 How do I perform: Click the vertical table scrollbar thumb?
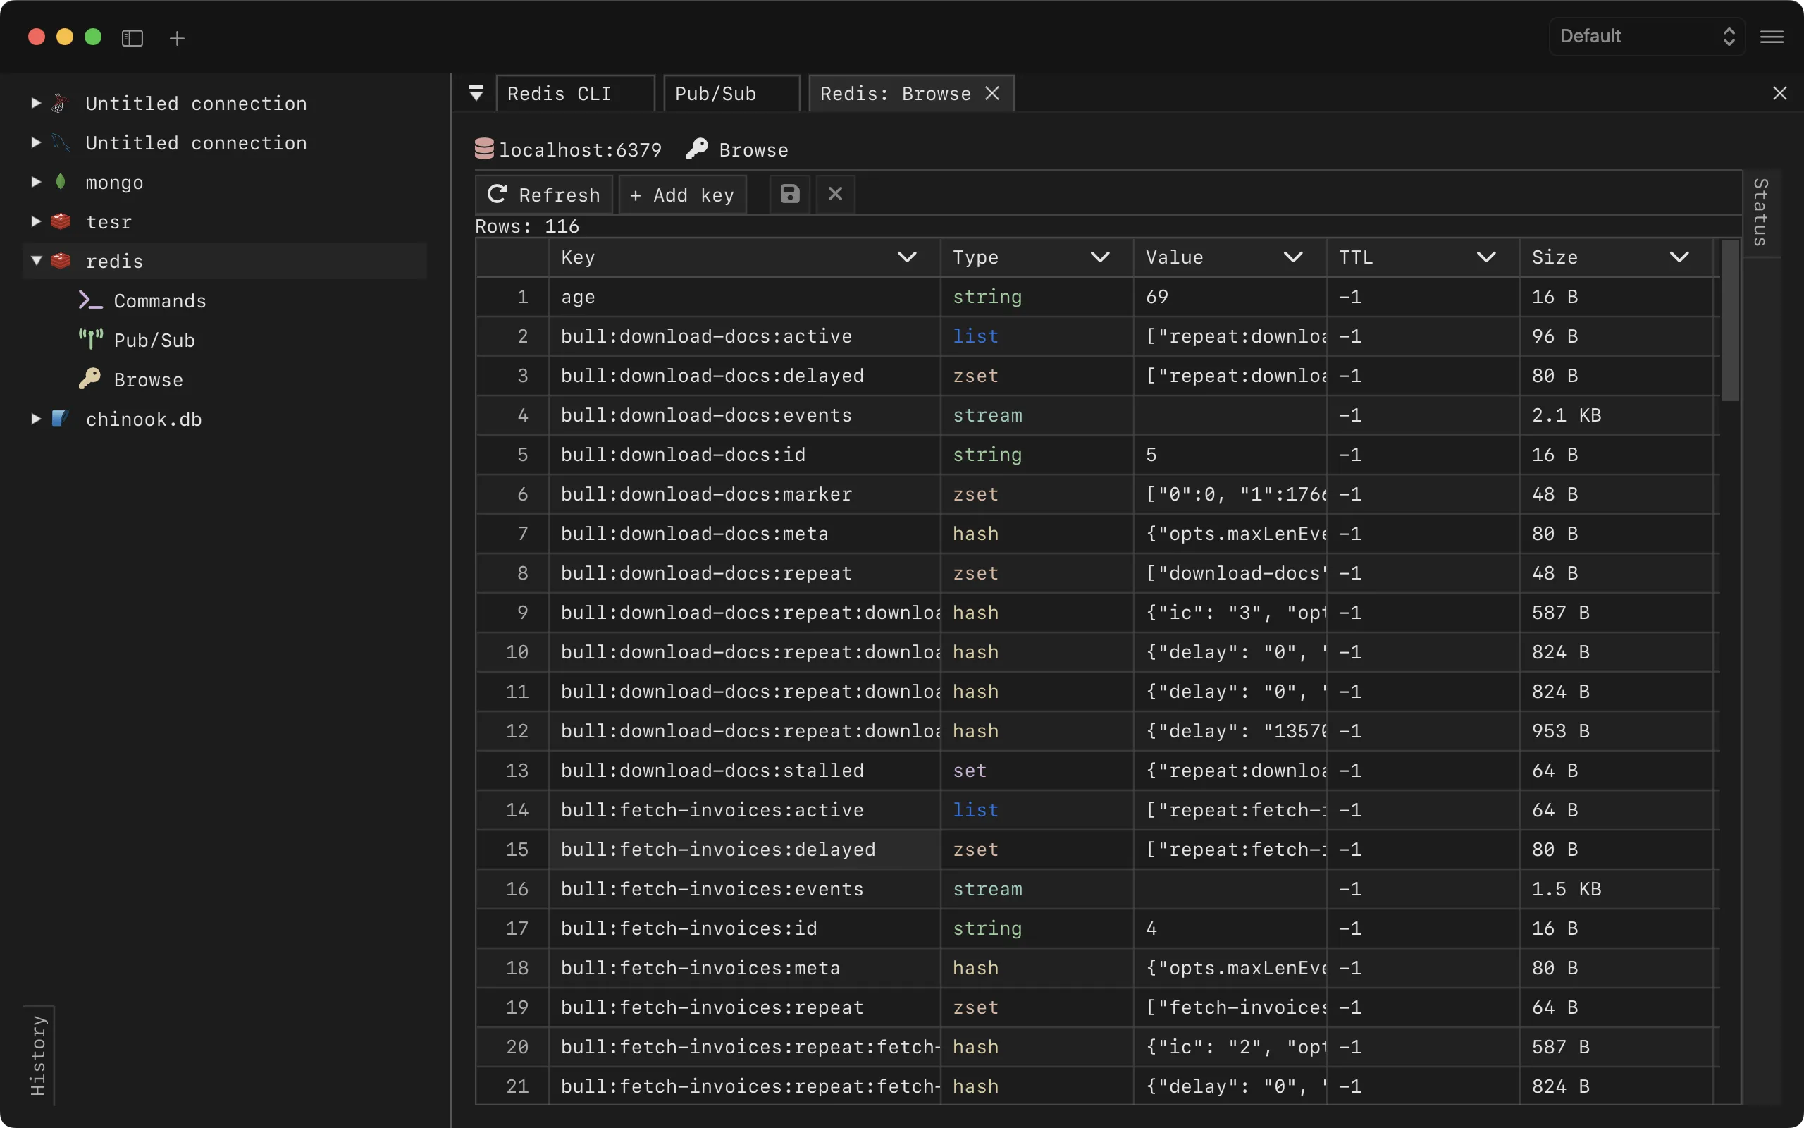(1730, 321)
